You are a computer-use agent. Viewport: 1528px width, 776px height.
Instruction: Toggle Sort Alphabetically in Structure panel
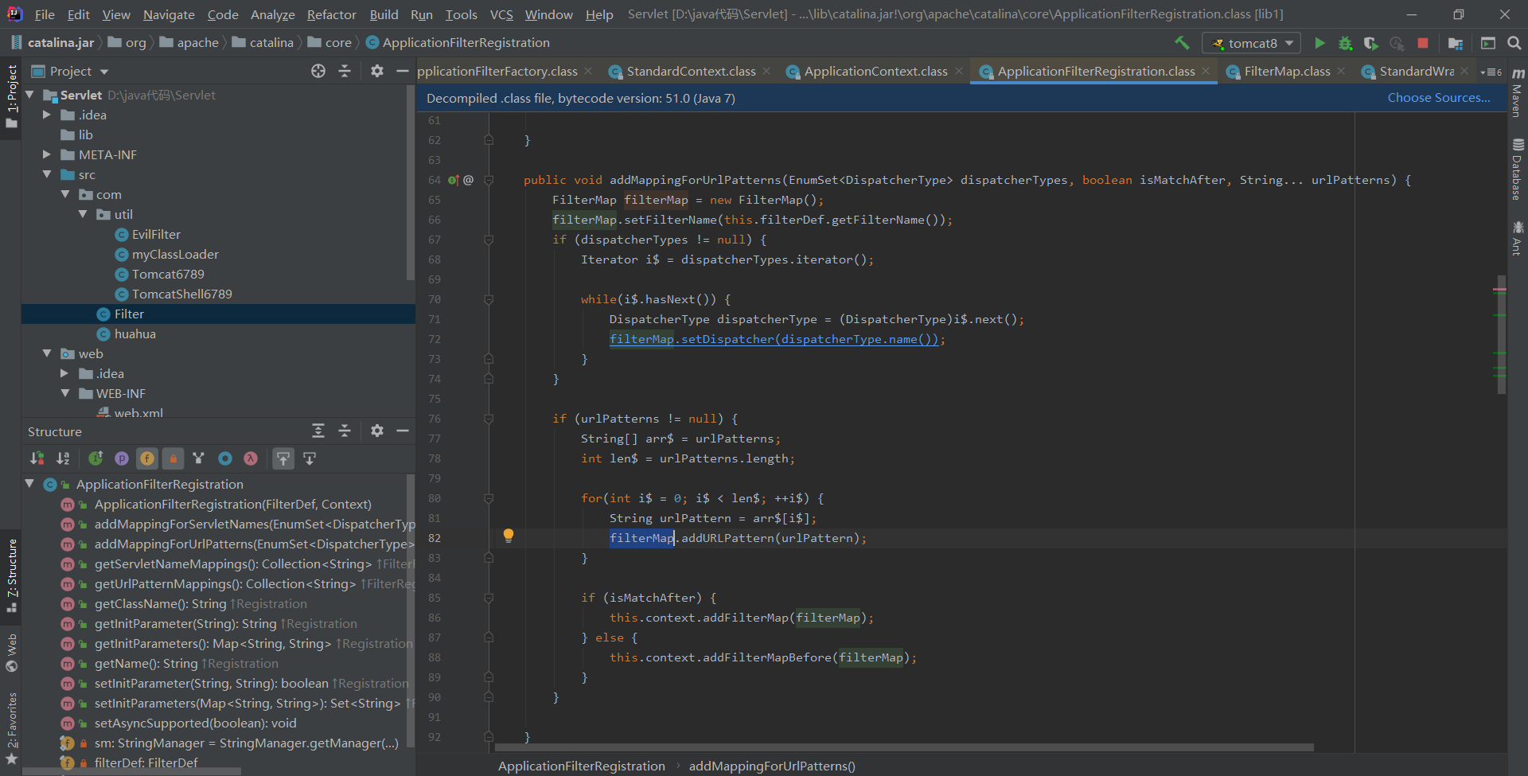point(63,458)
